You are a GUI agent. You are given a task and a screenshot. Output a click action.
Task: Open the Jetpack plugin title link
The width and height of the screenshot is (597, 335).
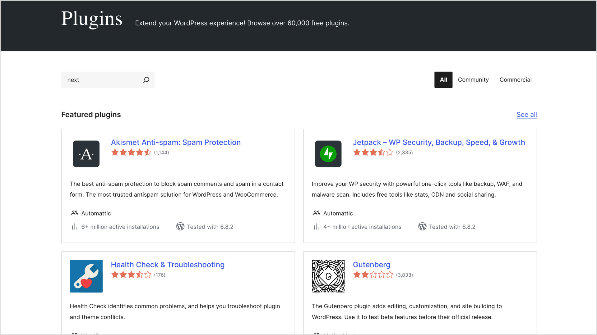(x=438, y=142)
